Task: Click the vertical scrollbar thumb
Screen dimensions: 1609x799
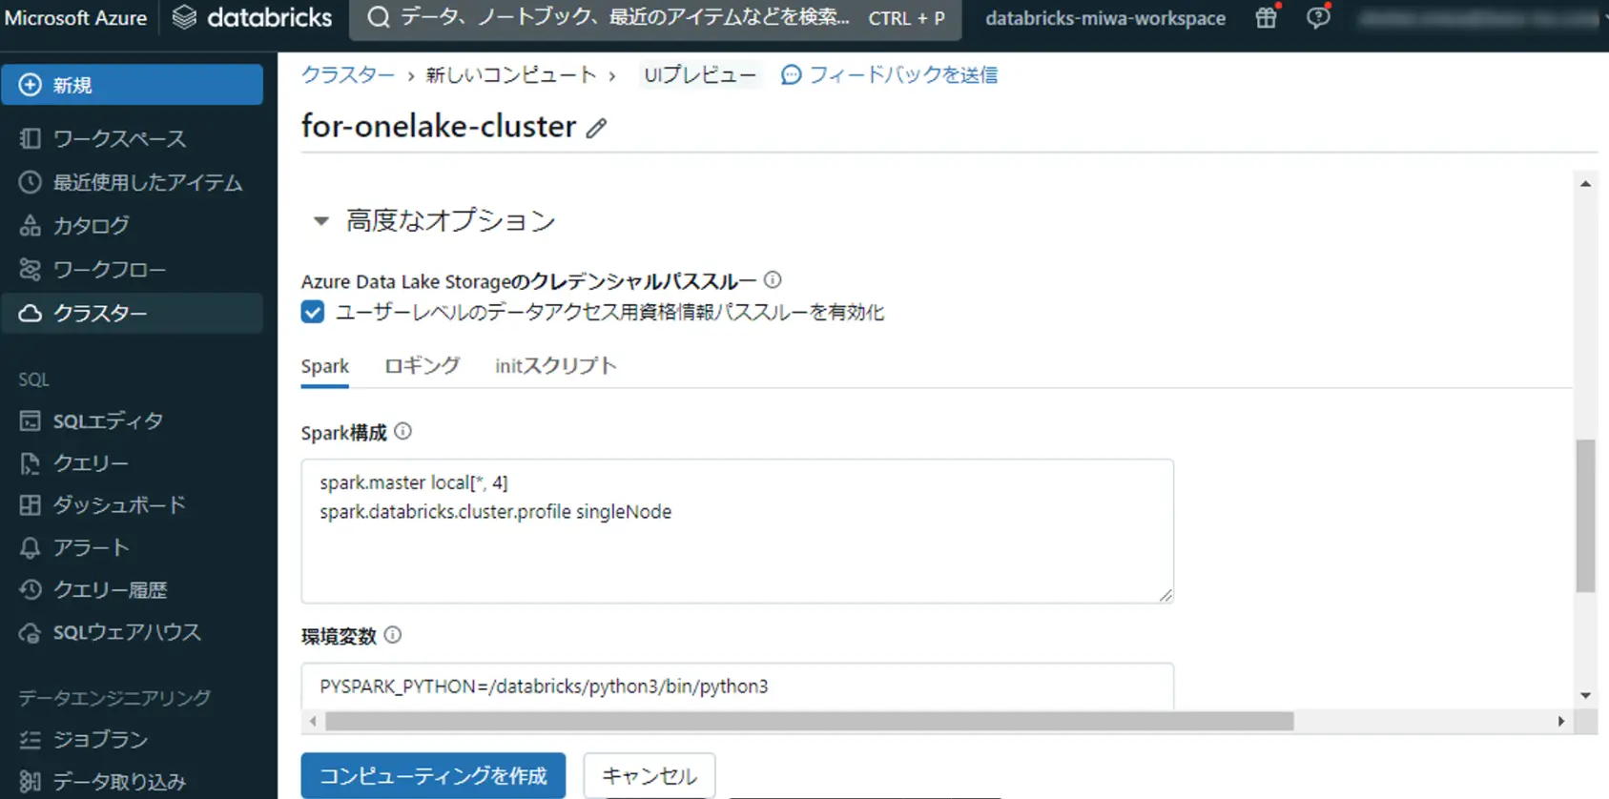Action: (x=1585, y=516)
